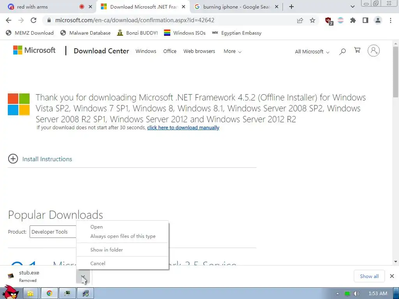
Task: Open the Bonzi BUDDY! bookmark
Action: click(138, 33)
